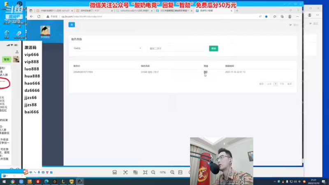Click the layout view icon in viewer toolbar
The height and width of the screenshot is (185, 329).
115,172
